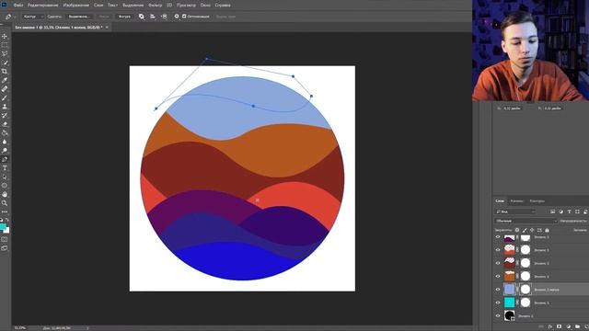Select the Healing Brush tool
589x331 pixels.
(5, 89)
